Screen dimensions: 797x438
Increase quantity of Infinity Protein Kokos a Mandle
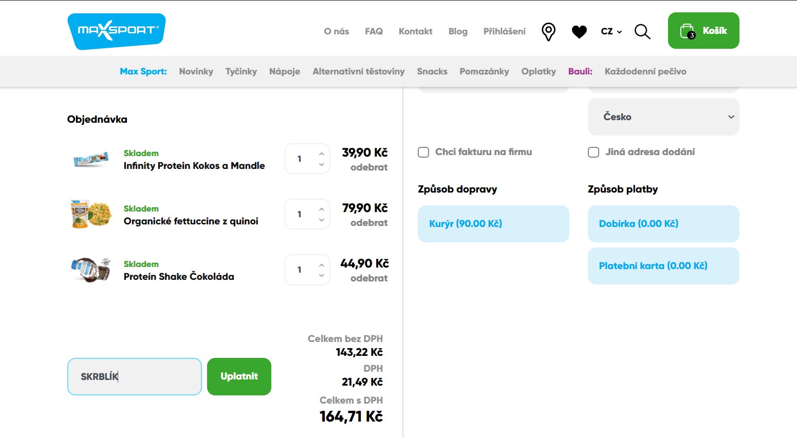pos(321,154)
